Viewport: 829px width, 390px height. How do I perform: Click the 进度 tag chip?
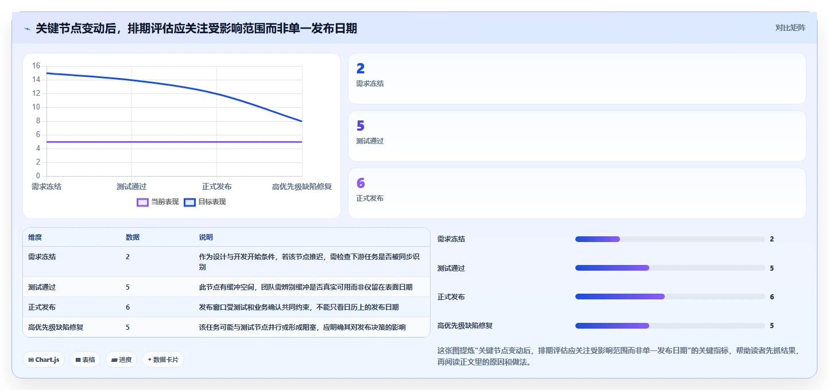tap(121, 360)
